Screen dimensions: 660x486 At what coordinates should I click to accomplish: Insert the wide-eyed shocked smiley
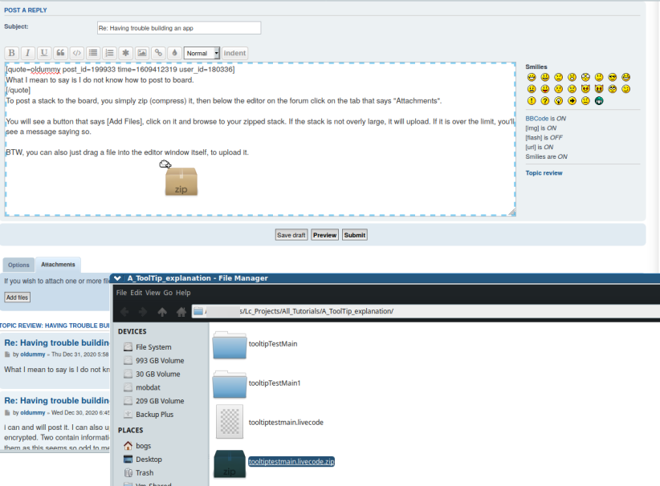[585, 77]
